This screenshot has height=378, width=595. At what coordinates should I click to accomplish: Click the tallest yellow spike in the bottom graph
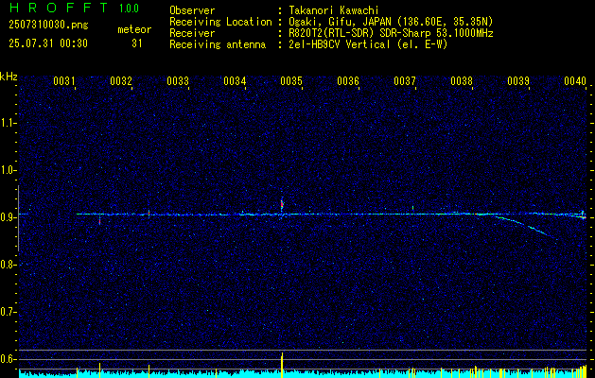(x=282, y=365)
